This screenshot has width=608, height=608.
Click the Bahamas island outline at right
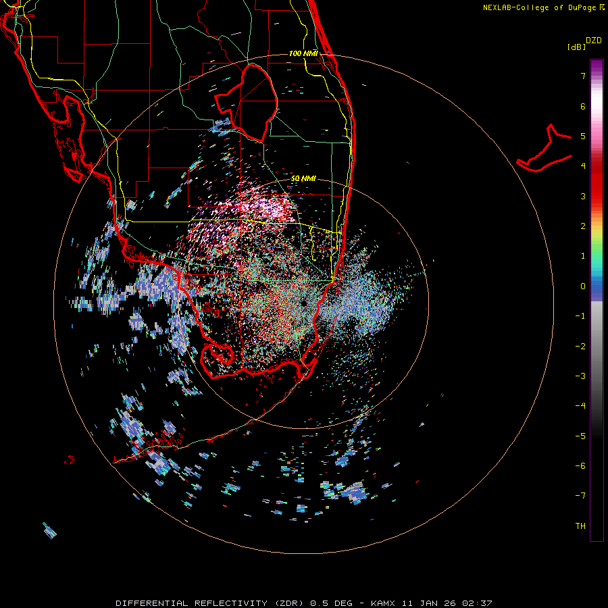click(x=544, y=149)
